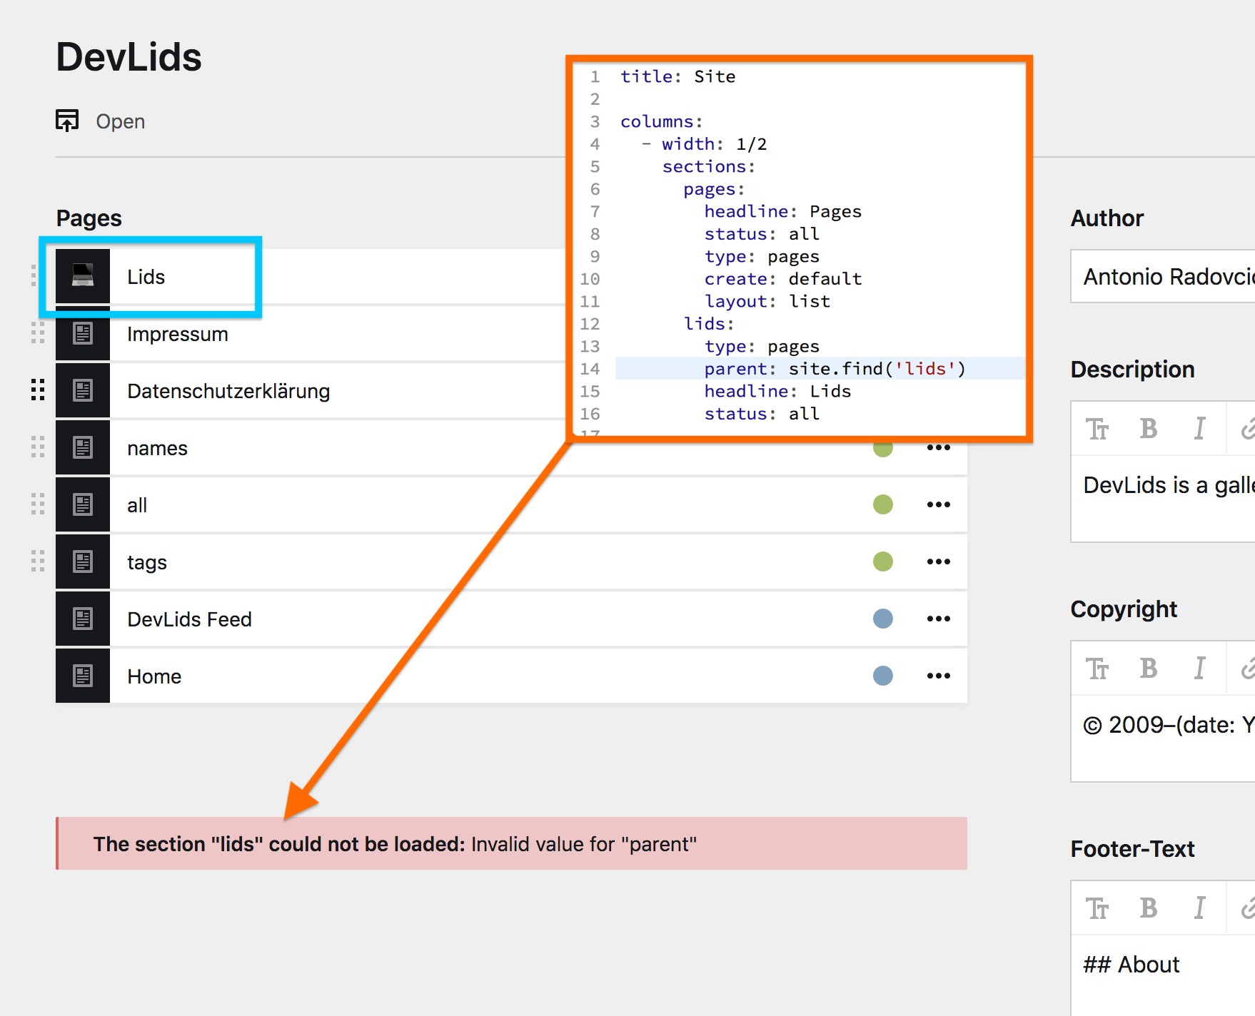The height and width of the screenshot is (1016, 1255).
Task: Open the 'names' page link
Action: pos(157,448)
